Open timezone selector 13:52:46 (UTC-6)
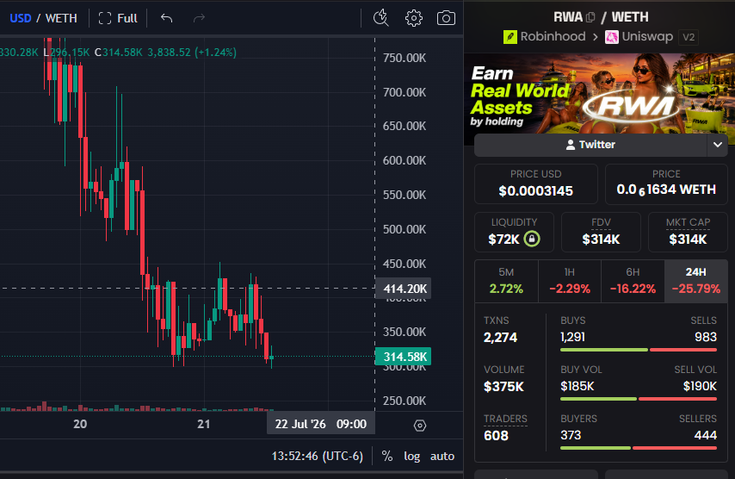Viewport: 735px width, 479px height. pos(318,456)
